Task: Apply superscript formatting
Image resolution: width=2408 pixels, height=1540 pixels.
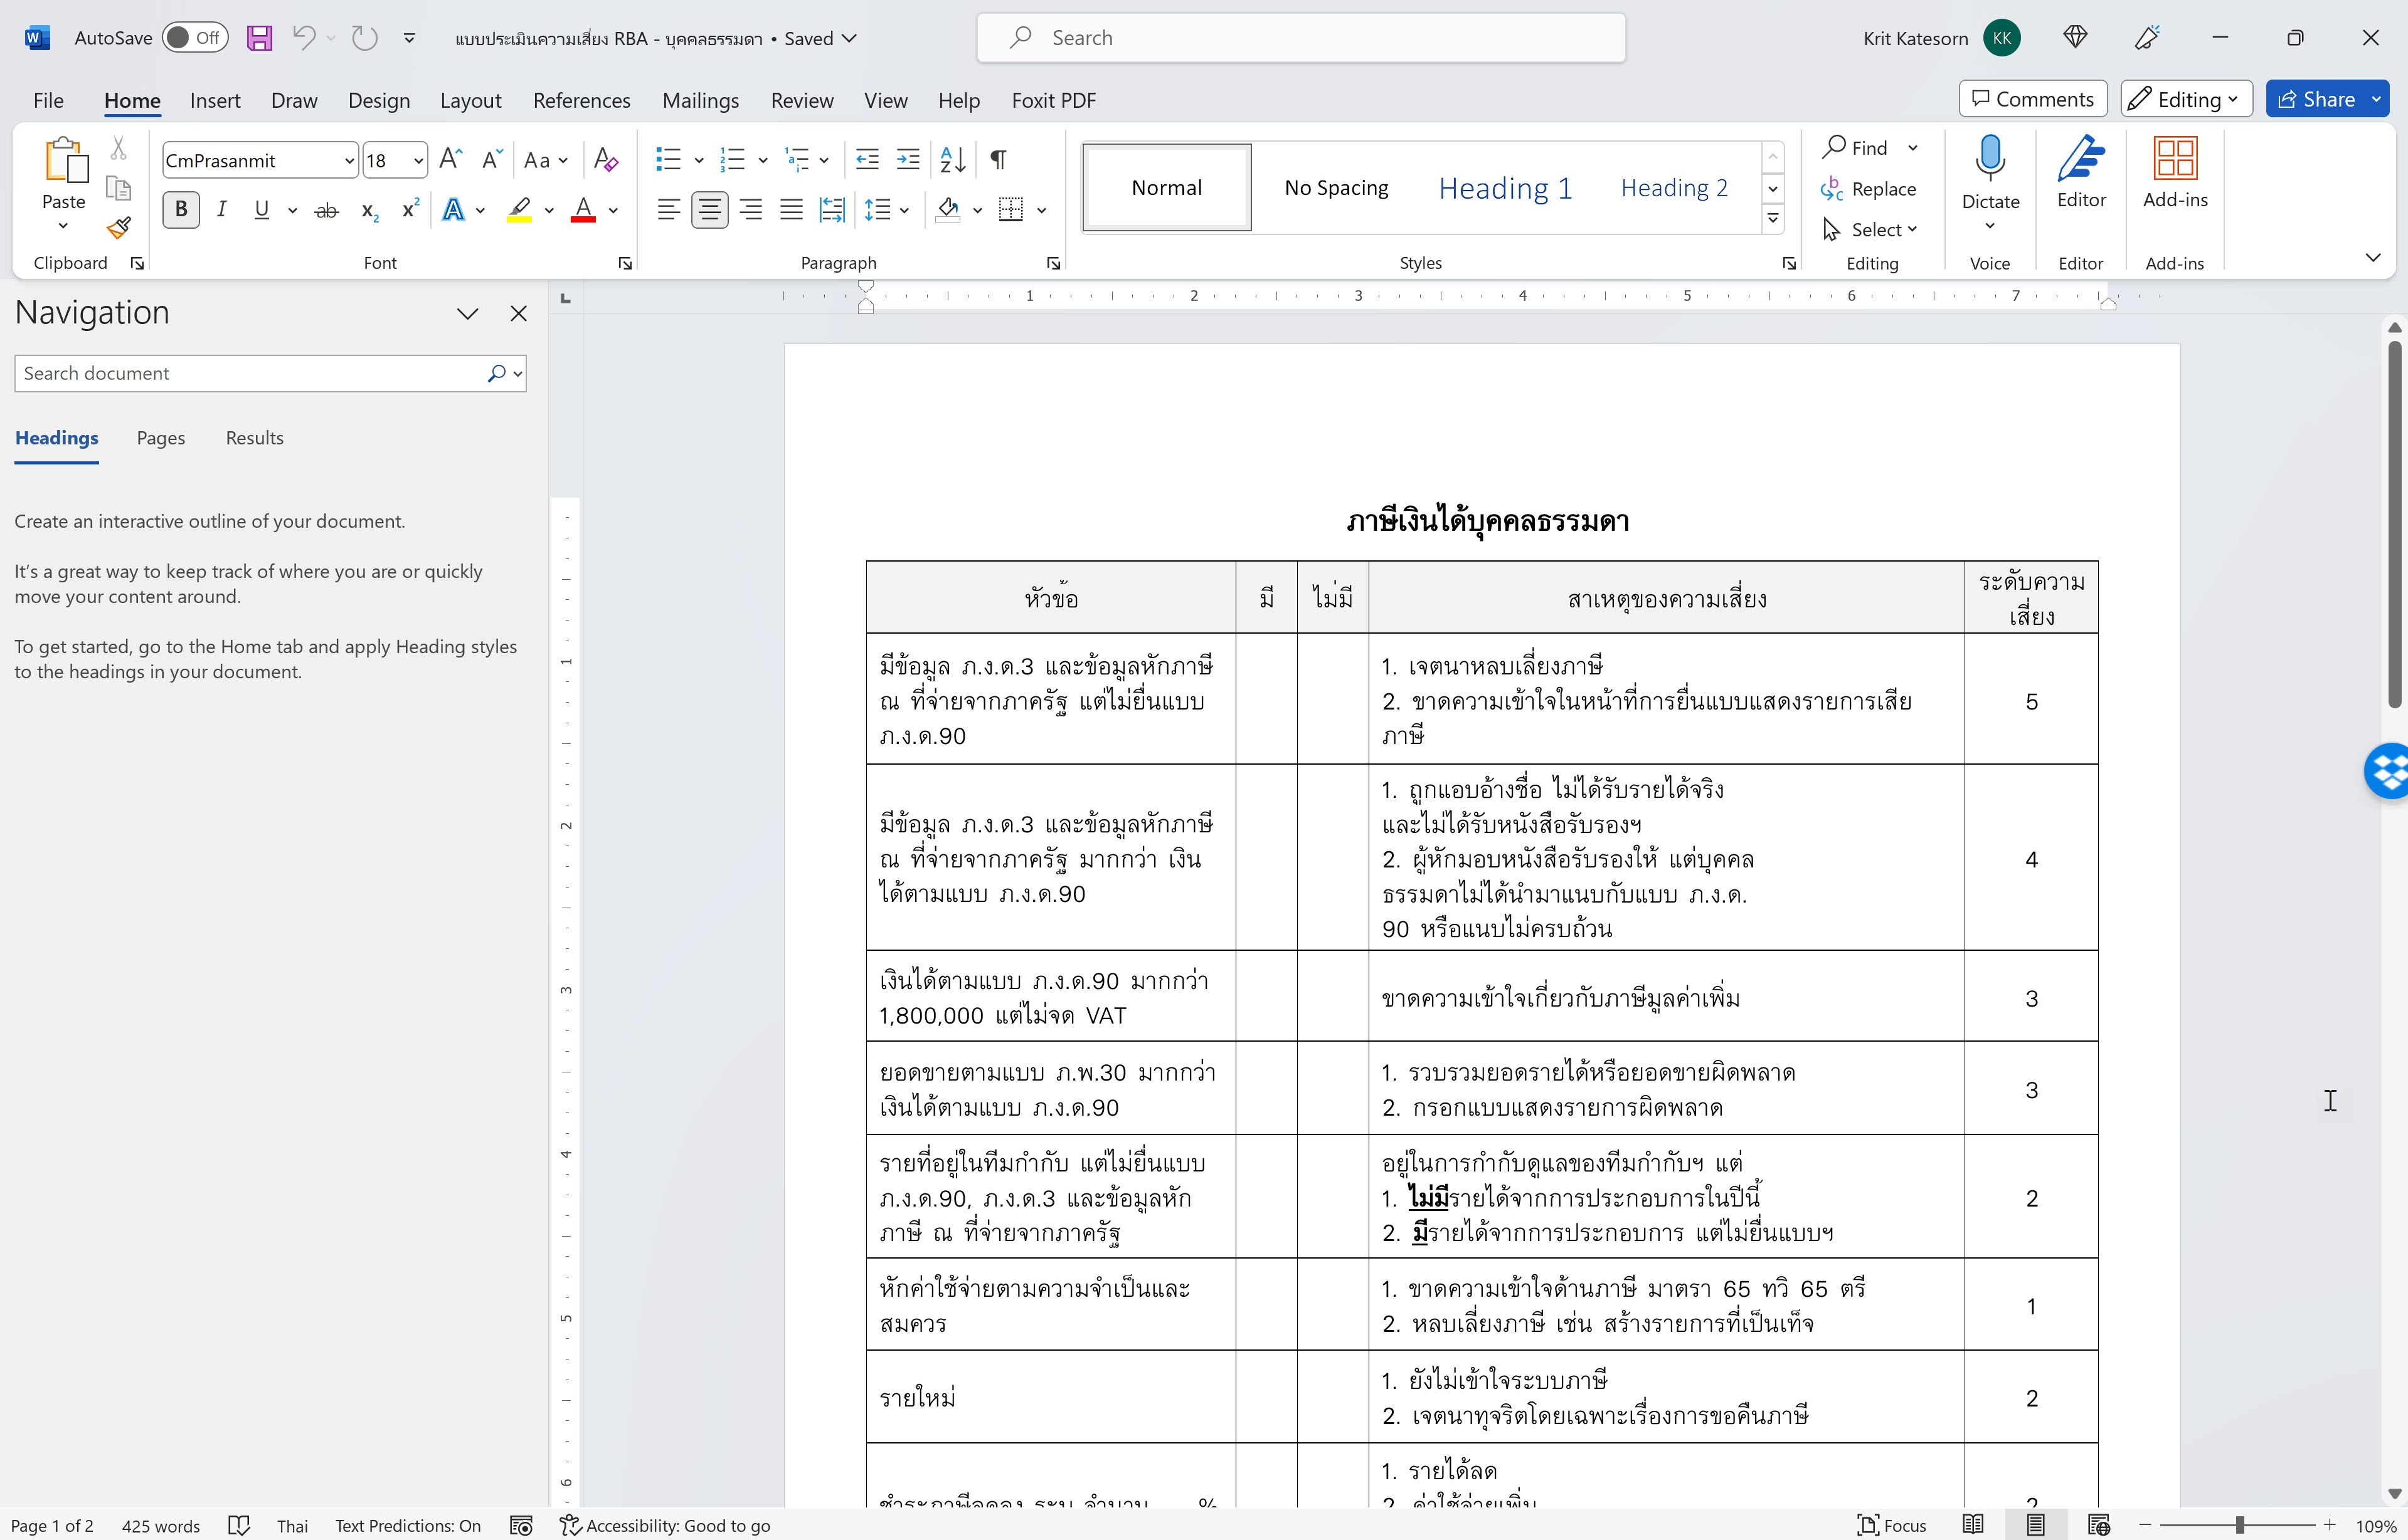Action: (410, 210)
